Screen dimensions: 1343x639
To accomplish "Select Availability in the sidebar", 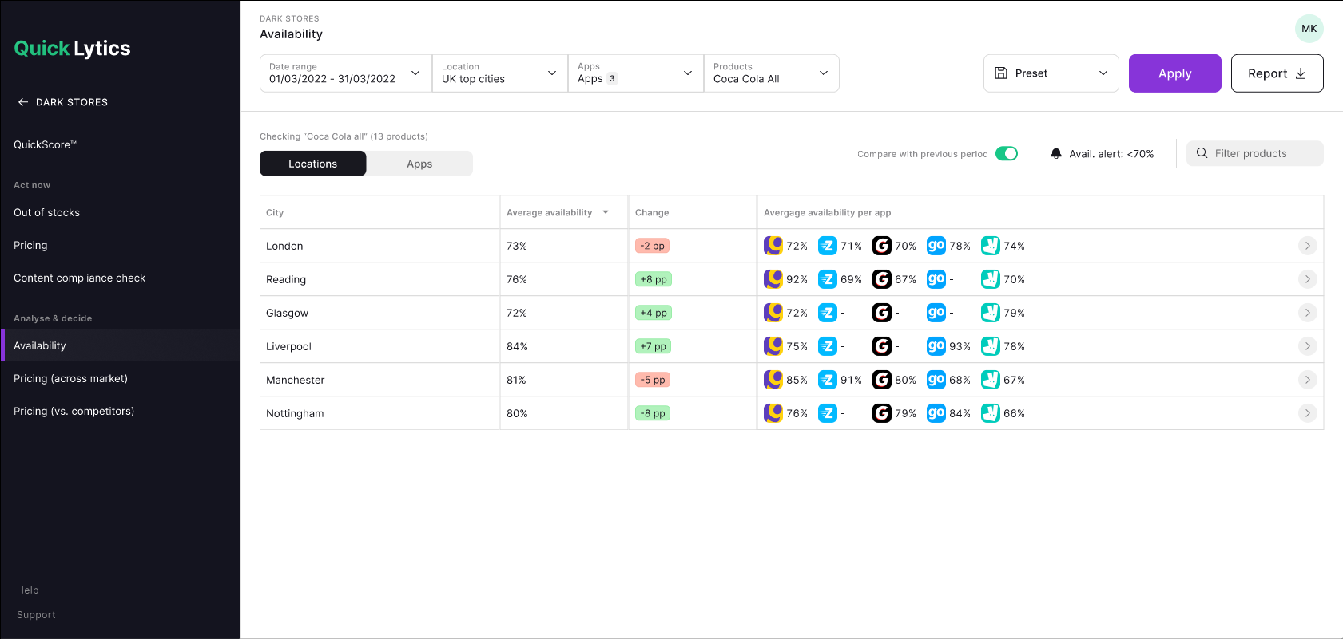I will tap(121, 345).
